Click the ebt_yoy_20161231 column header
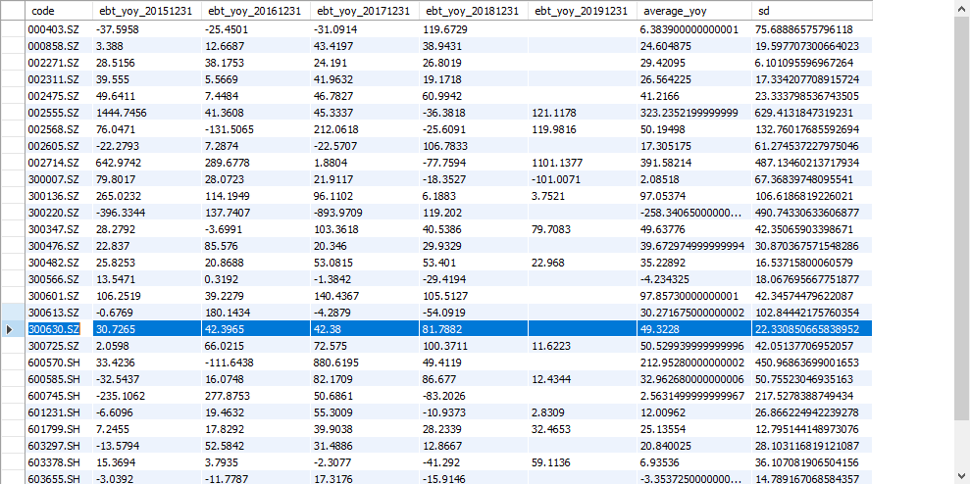Screen dimensions: 970x484 tap(255, 11)
